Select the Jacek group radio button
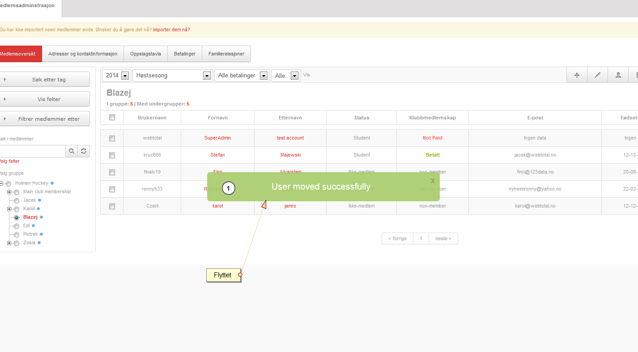The height and width of the screenshot is (352, 638). (x=17, y=200)
